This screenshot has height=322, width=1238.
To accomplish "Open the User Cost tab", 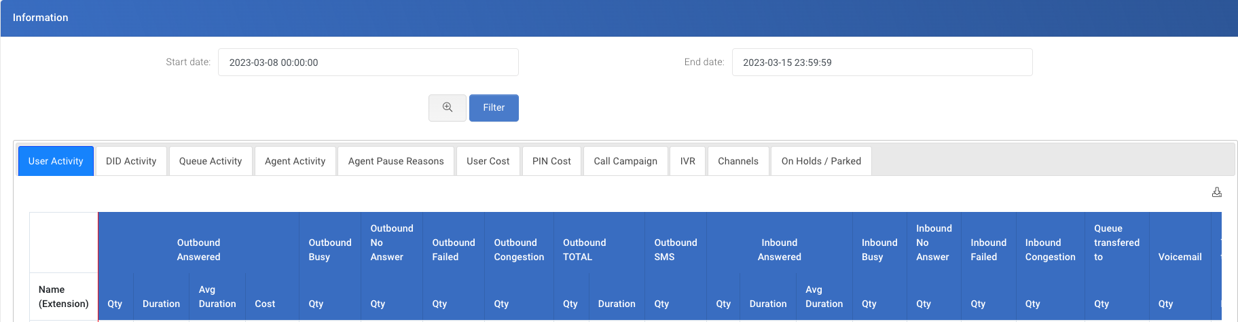I will click(488, 161).
